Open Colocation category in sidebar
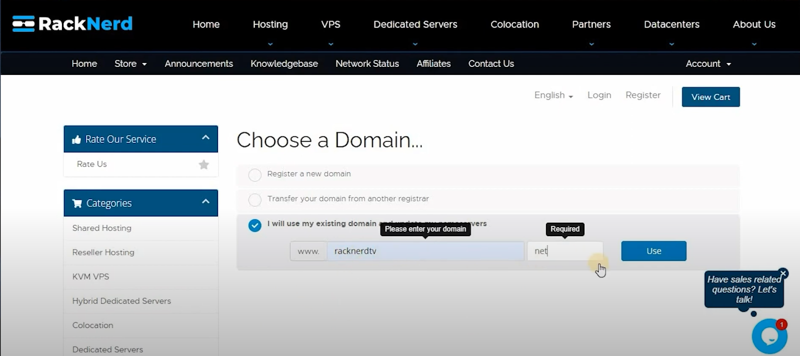The width and height of the screenshot is (800, 356). (x=92, y=325)
